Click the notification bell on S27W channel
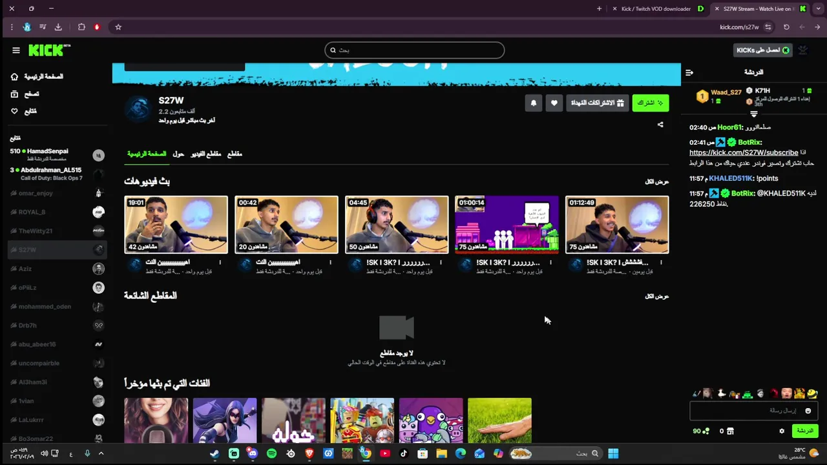The height and width of the screenshot is (465, 827). 534,103
